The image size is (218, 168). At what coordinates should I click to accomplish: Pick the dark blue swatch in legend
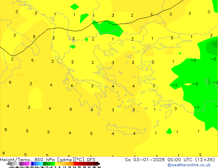[x=32, y=164]
